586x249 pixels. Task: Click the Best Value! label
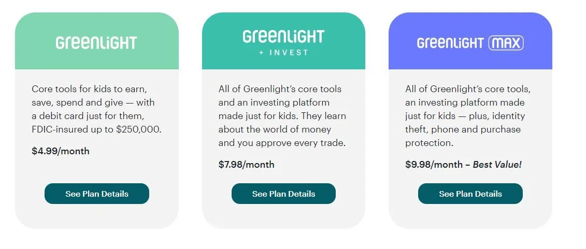[x=497, y=165]
